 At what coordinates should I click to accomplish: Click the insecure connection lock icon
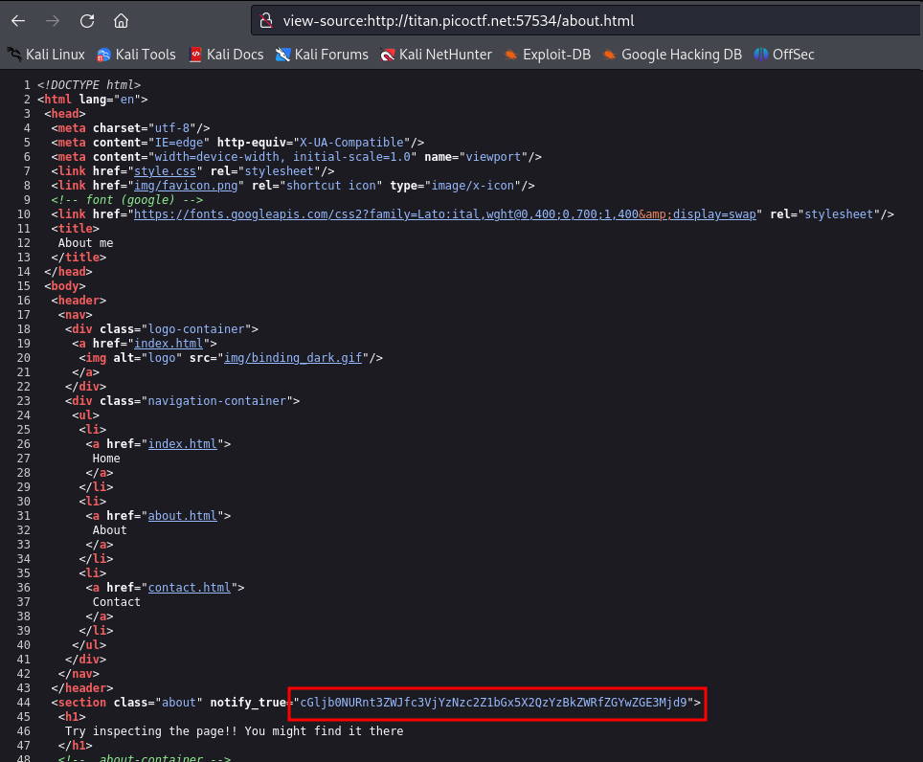pyautogui.click(x=267, y=21)
